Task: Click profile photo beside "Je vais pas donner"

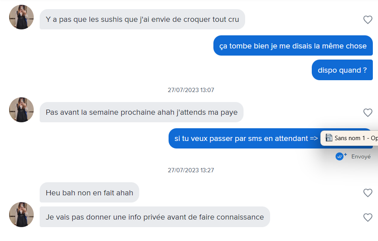Action: pyautogui.click(x=21, y=214)
